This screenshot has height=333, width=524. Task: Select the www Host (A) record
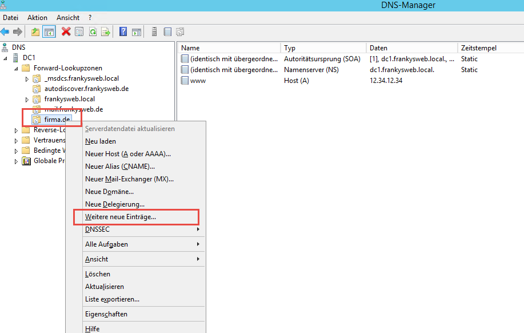point(198,81)
